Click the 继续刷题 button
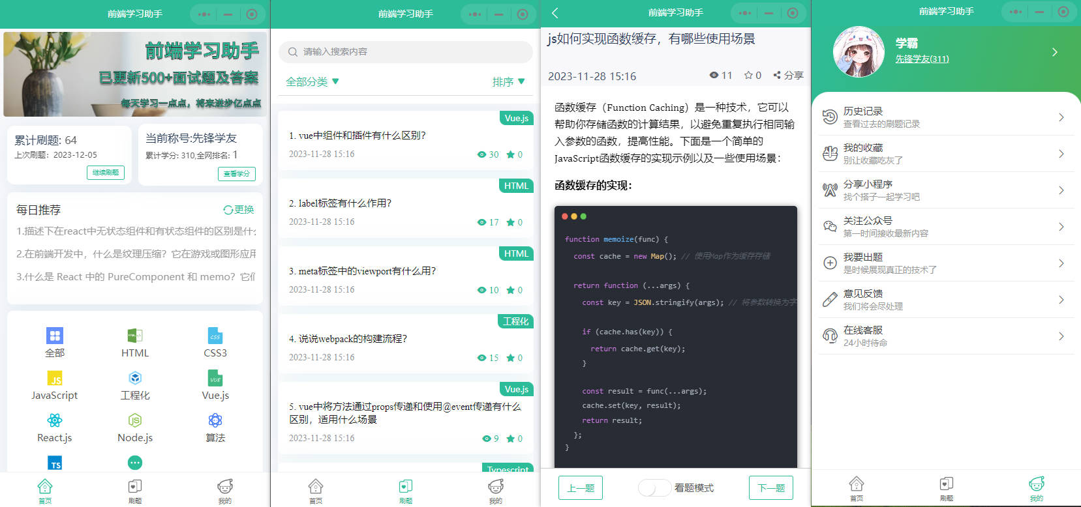The height and width of the screenshot is (507, 1081). point(106,173)
